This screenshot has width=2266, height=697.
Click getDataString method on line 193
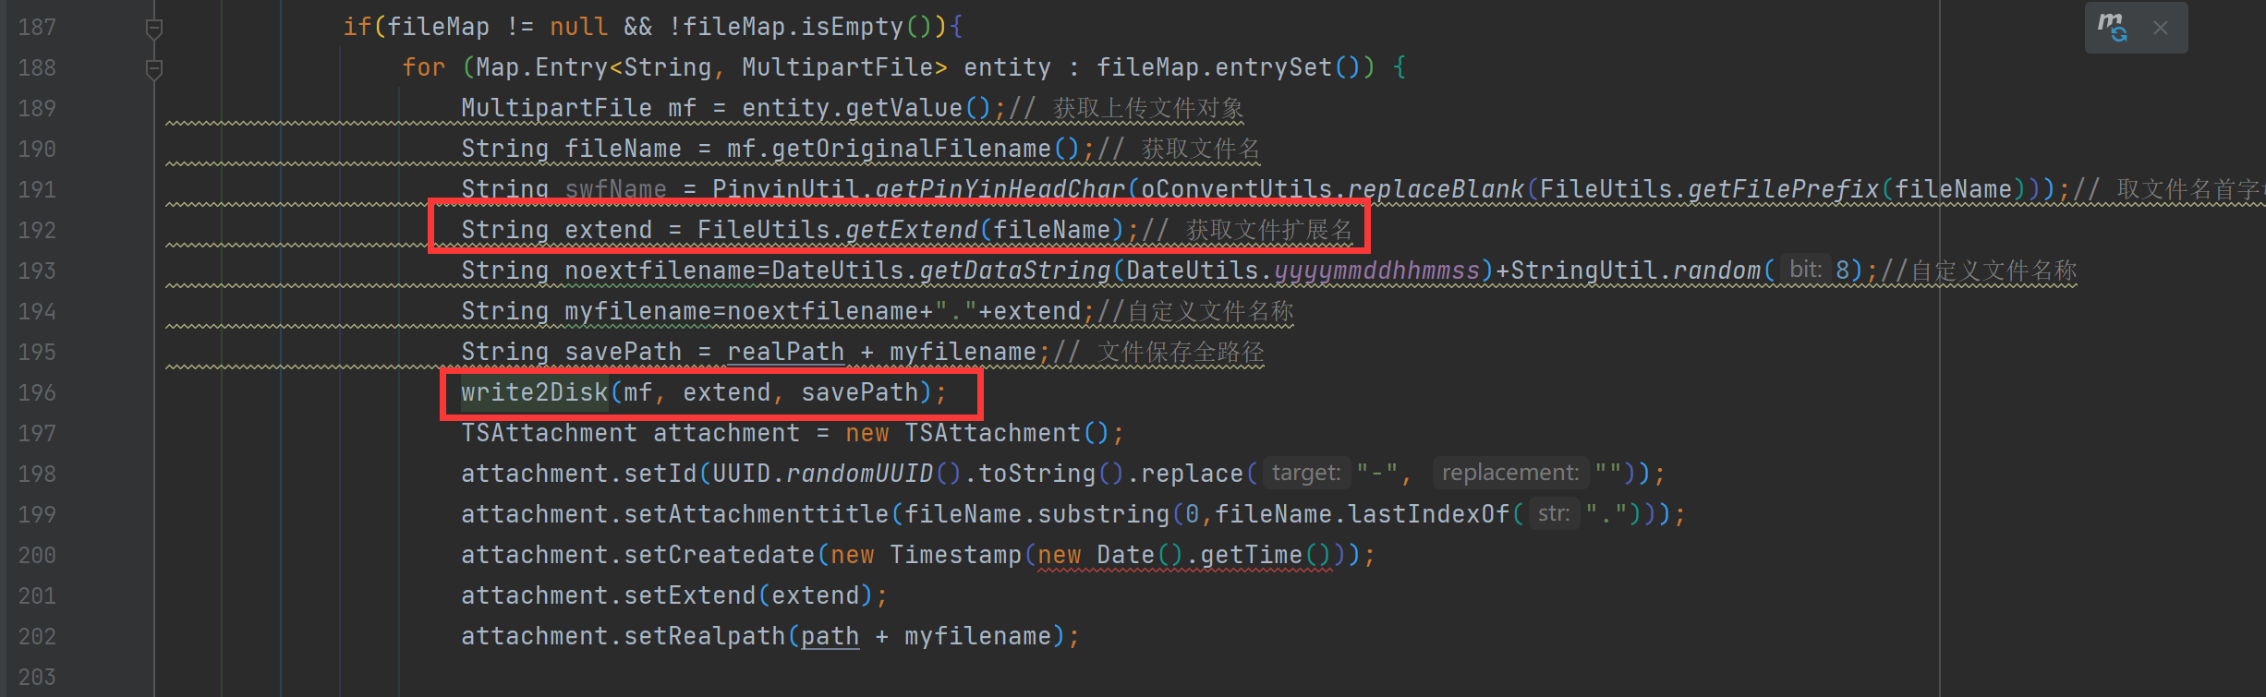[x=1015, y=270]
